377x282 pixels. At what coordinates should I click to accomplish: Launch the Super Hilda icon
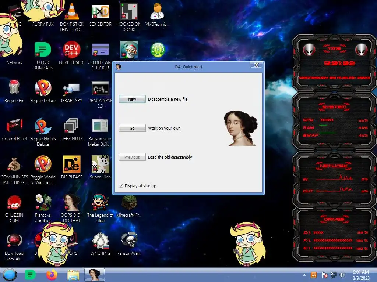[100, 167]
